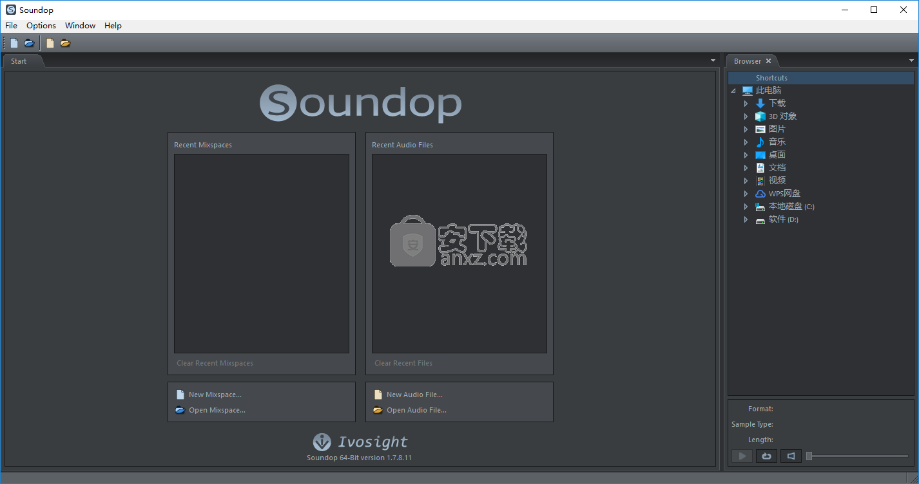Expand the 下载 folder node
Image resolution: width=919 pixels, height=484 pixels.
746,104
